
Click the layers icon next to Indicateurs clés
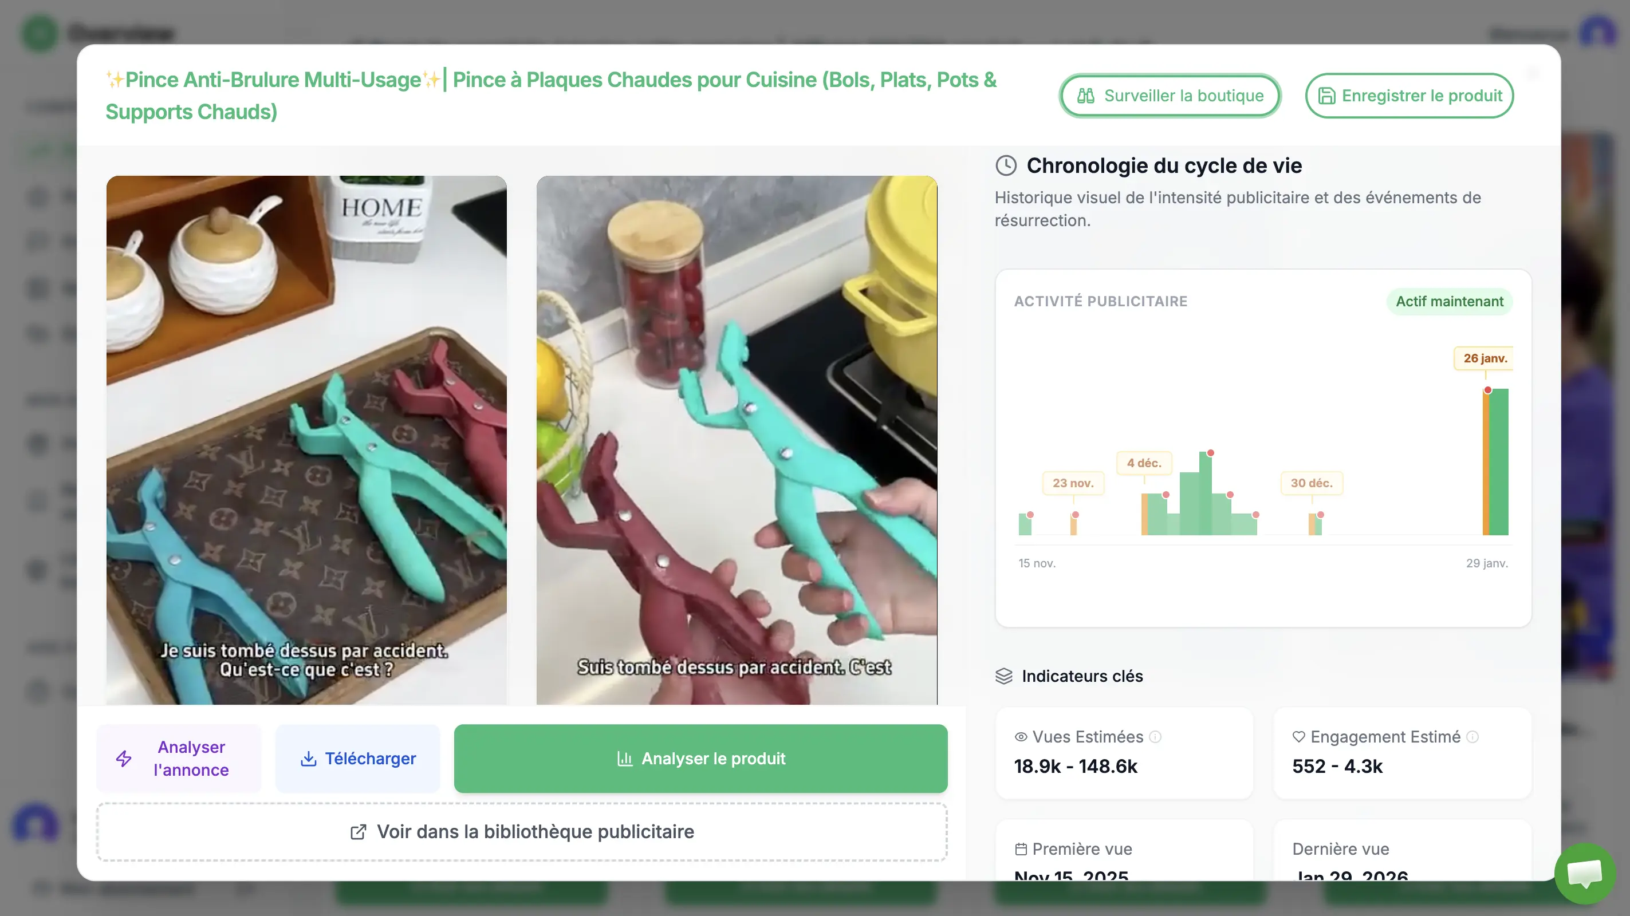[x=1003, y=676]
